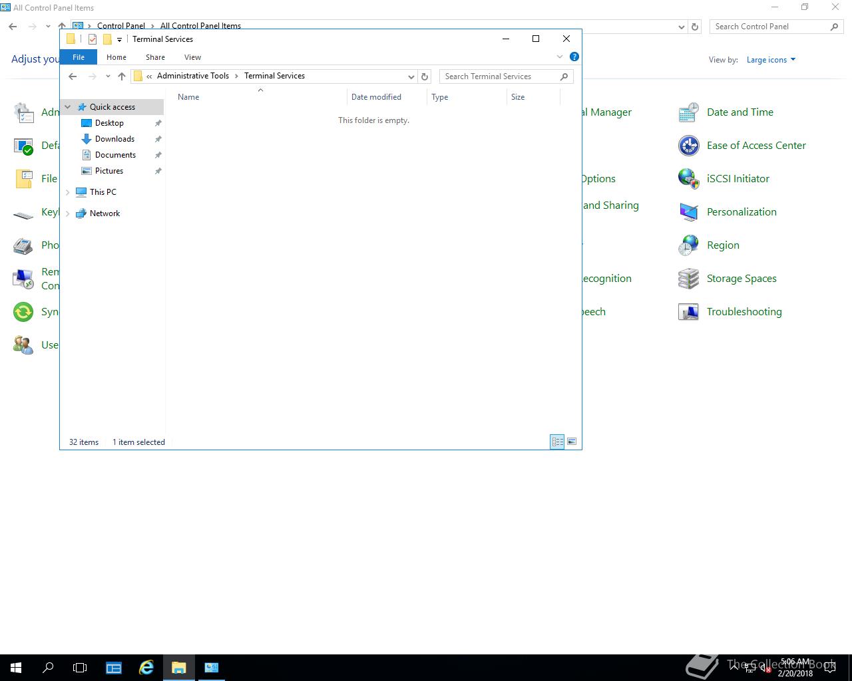Screen dimensions: 852x681
Task: Click Terminal Services breadcrumb in address bar
Action: click(274, 76)
